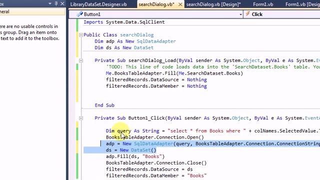Collapse the searchDialog_Load sub

(81, 60)
